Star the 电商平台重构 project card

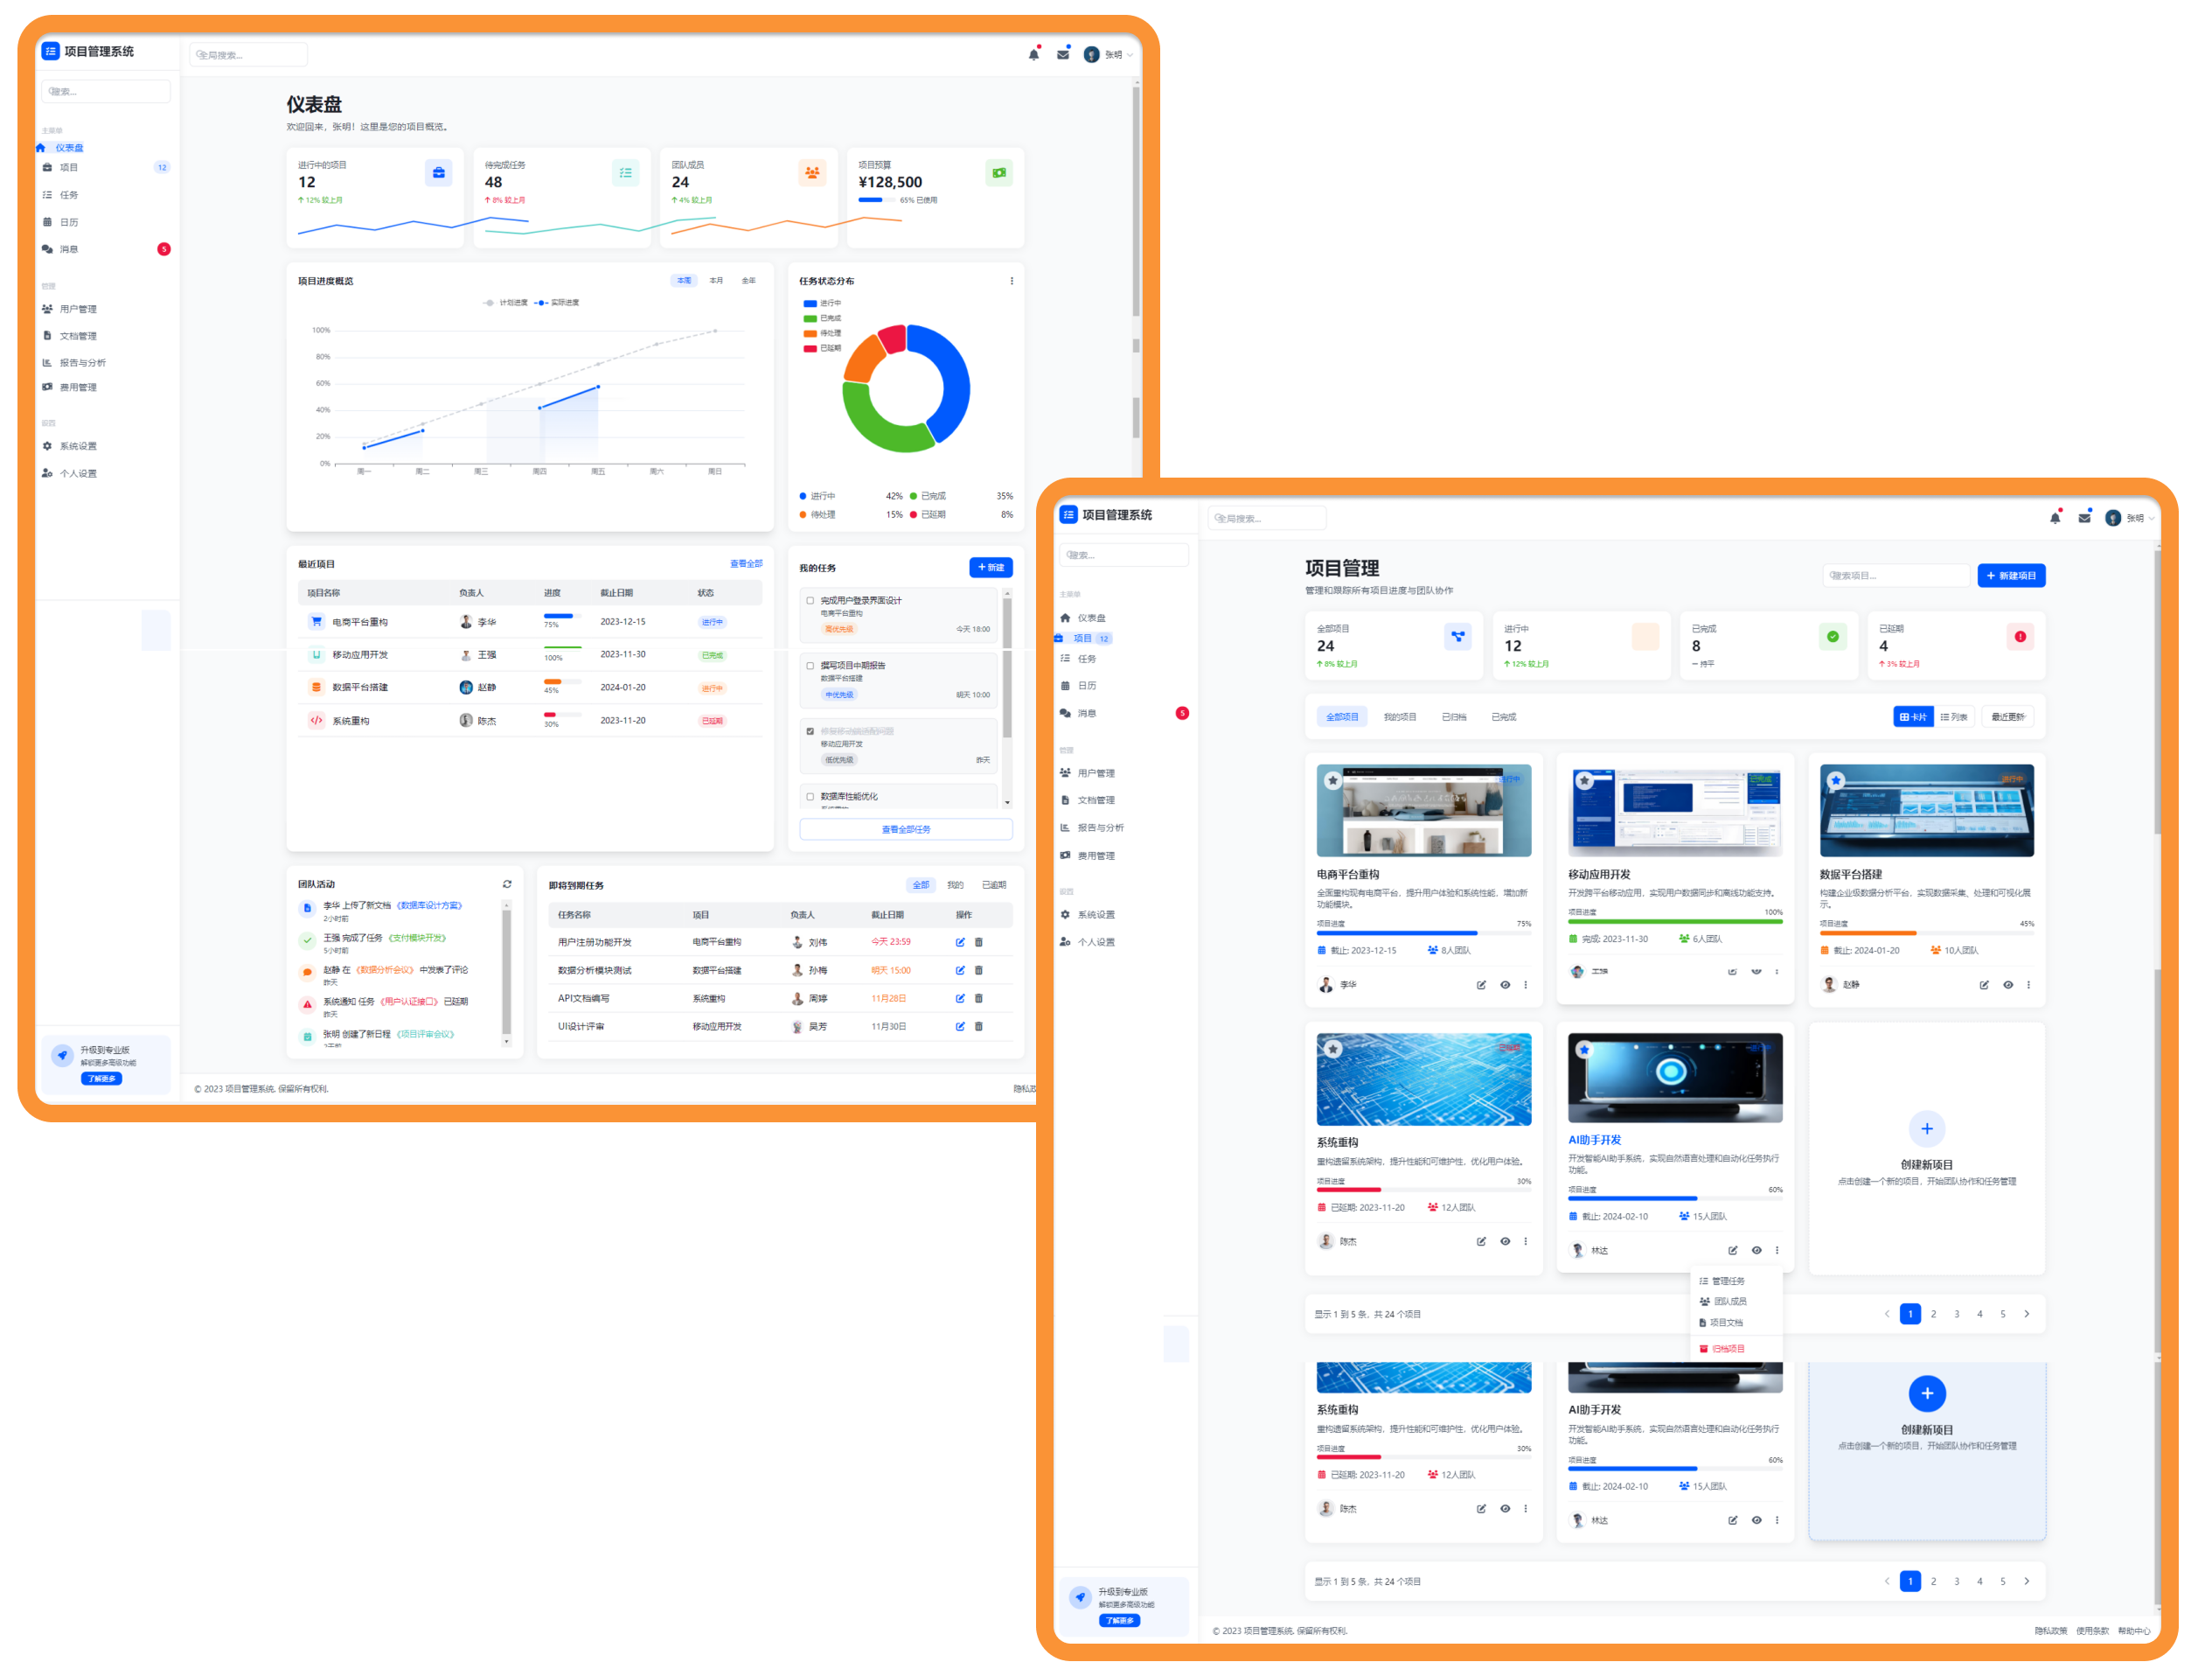[x=1332, y=780]
